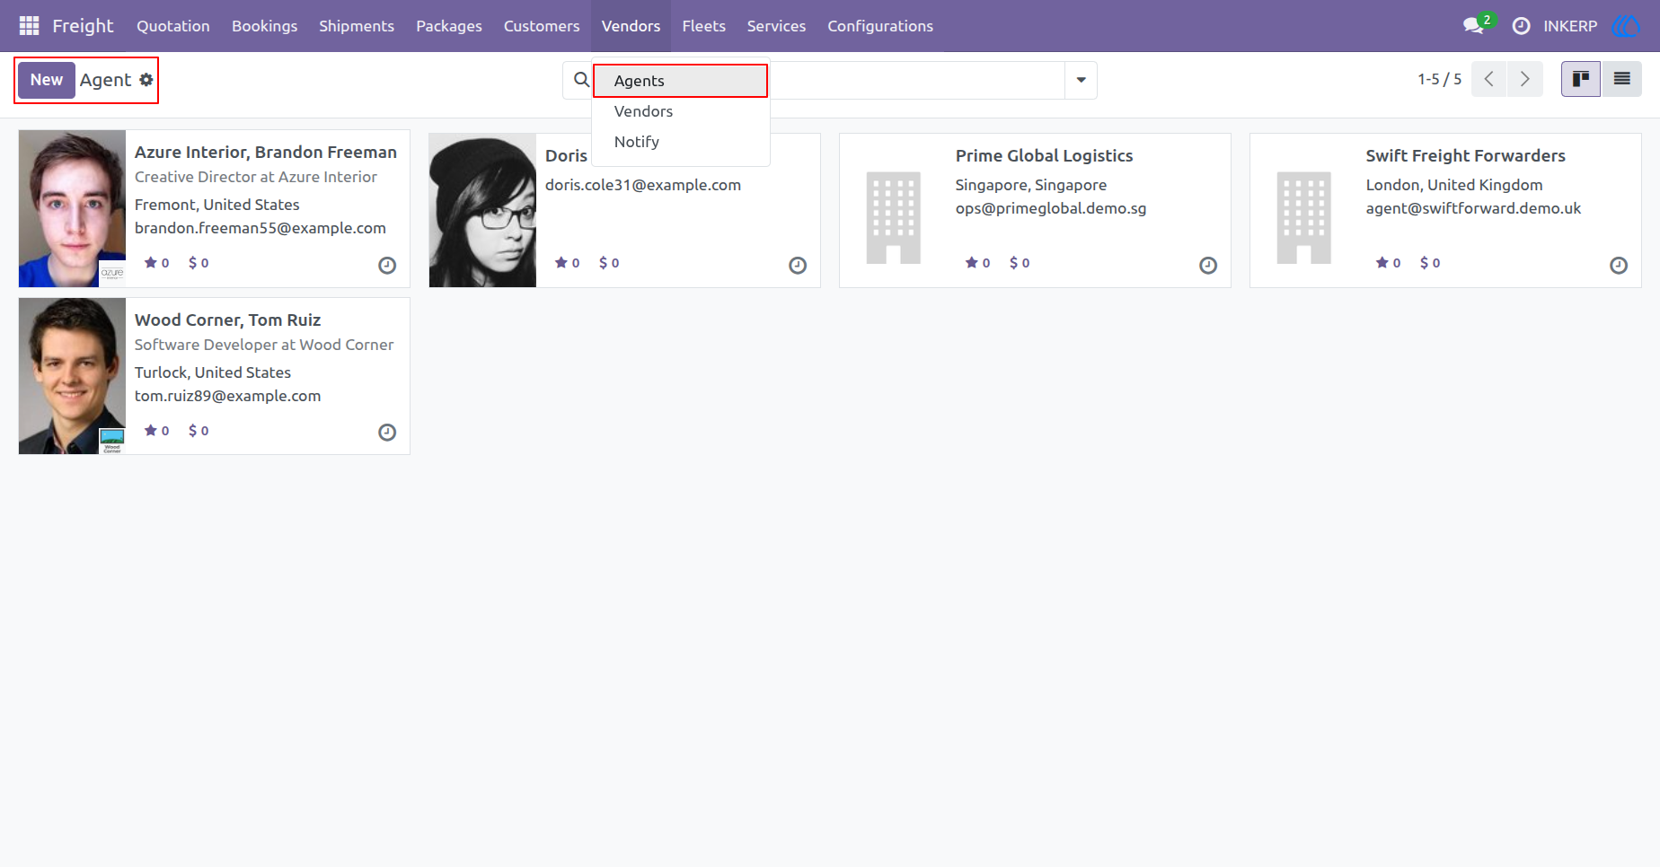Image resolution: width=1660 pixels, height=867 pixels.
Task: Open the Fleets menu
Action: (x=703, y=26)
